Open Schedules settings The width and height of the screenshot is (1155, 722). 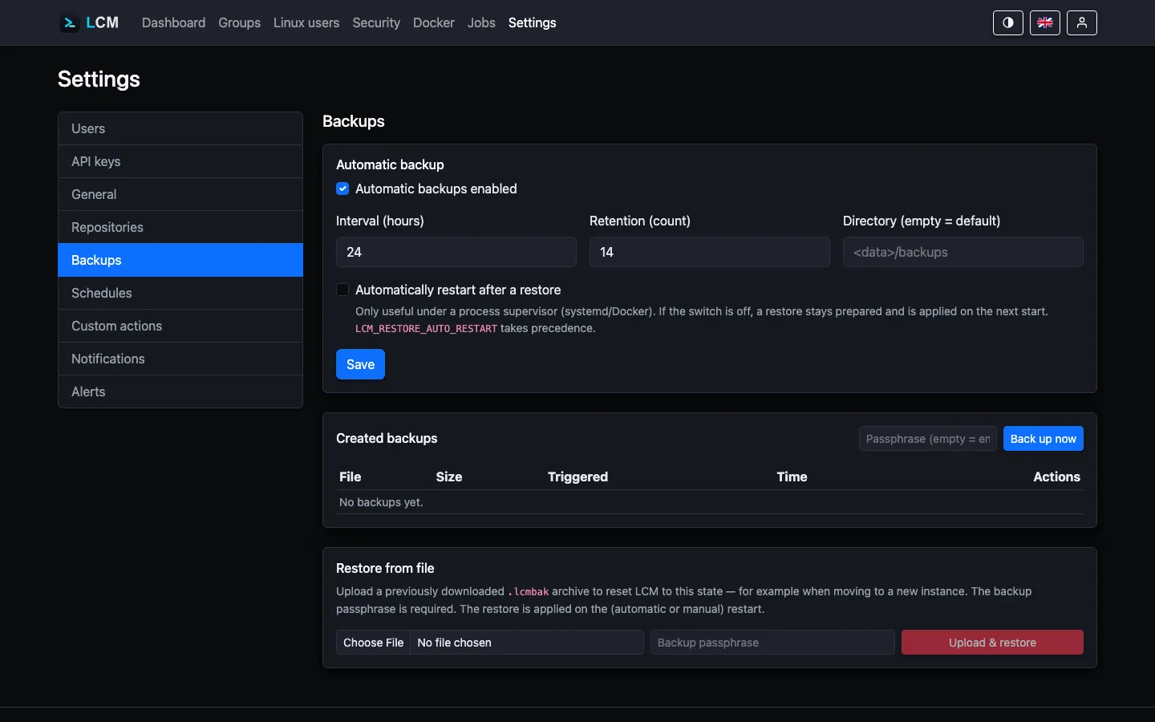click(x=180, y=293)
